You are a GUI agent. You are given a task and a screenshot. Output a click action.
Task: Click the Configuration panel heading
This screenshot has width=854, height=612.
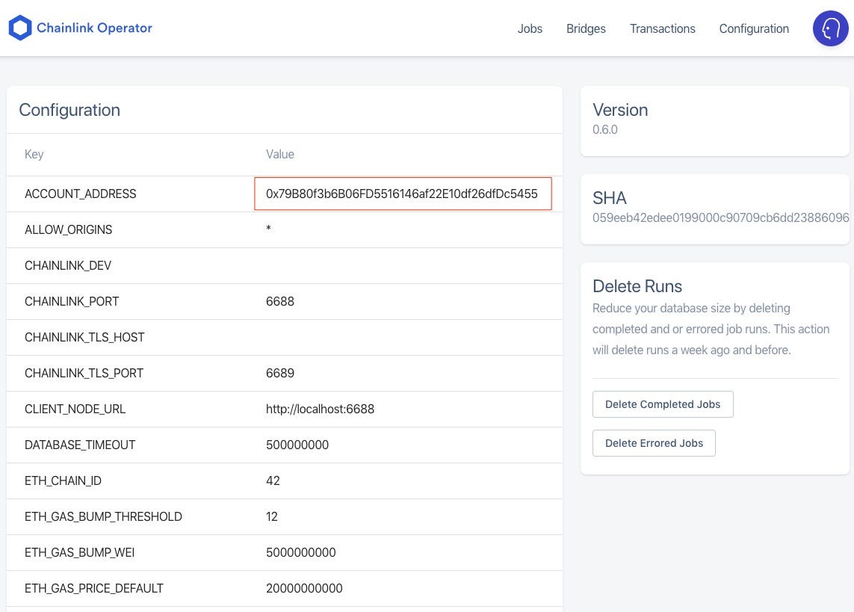coord(69,110)
